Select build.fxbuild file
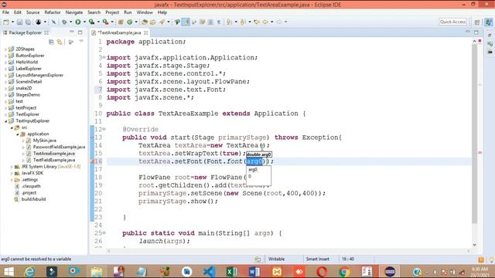This screenshot has width=495, height=278. click(x=33, y=199)
